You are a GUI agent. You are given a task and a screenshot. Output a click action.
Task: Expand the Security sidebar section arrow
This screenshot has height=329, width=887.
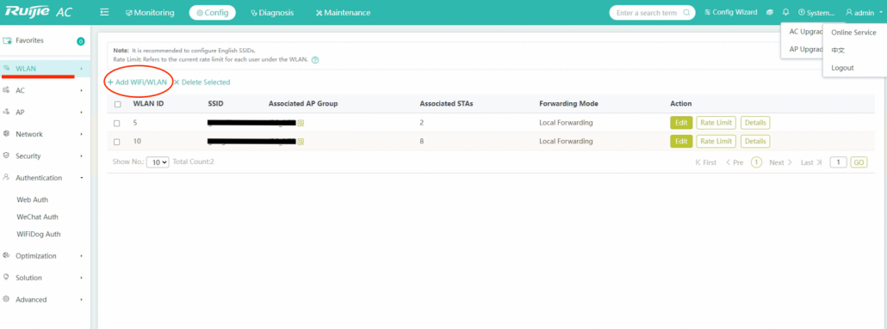[82, 155]
